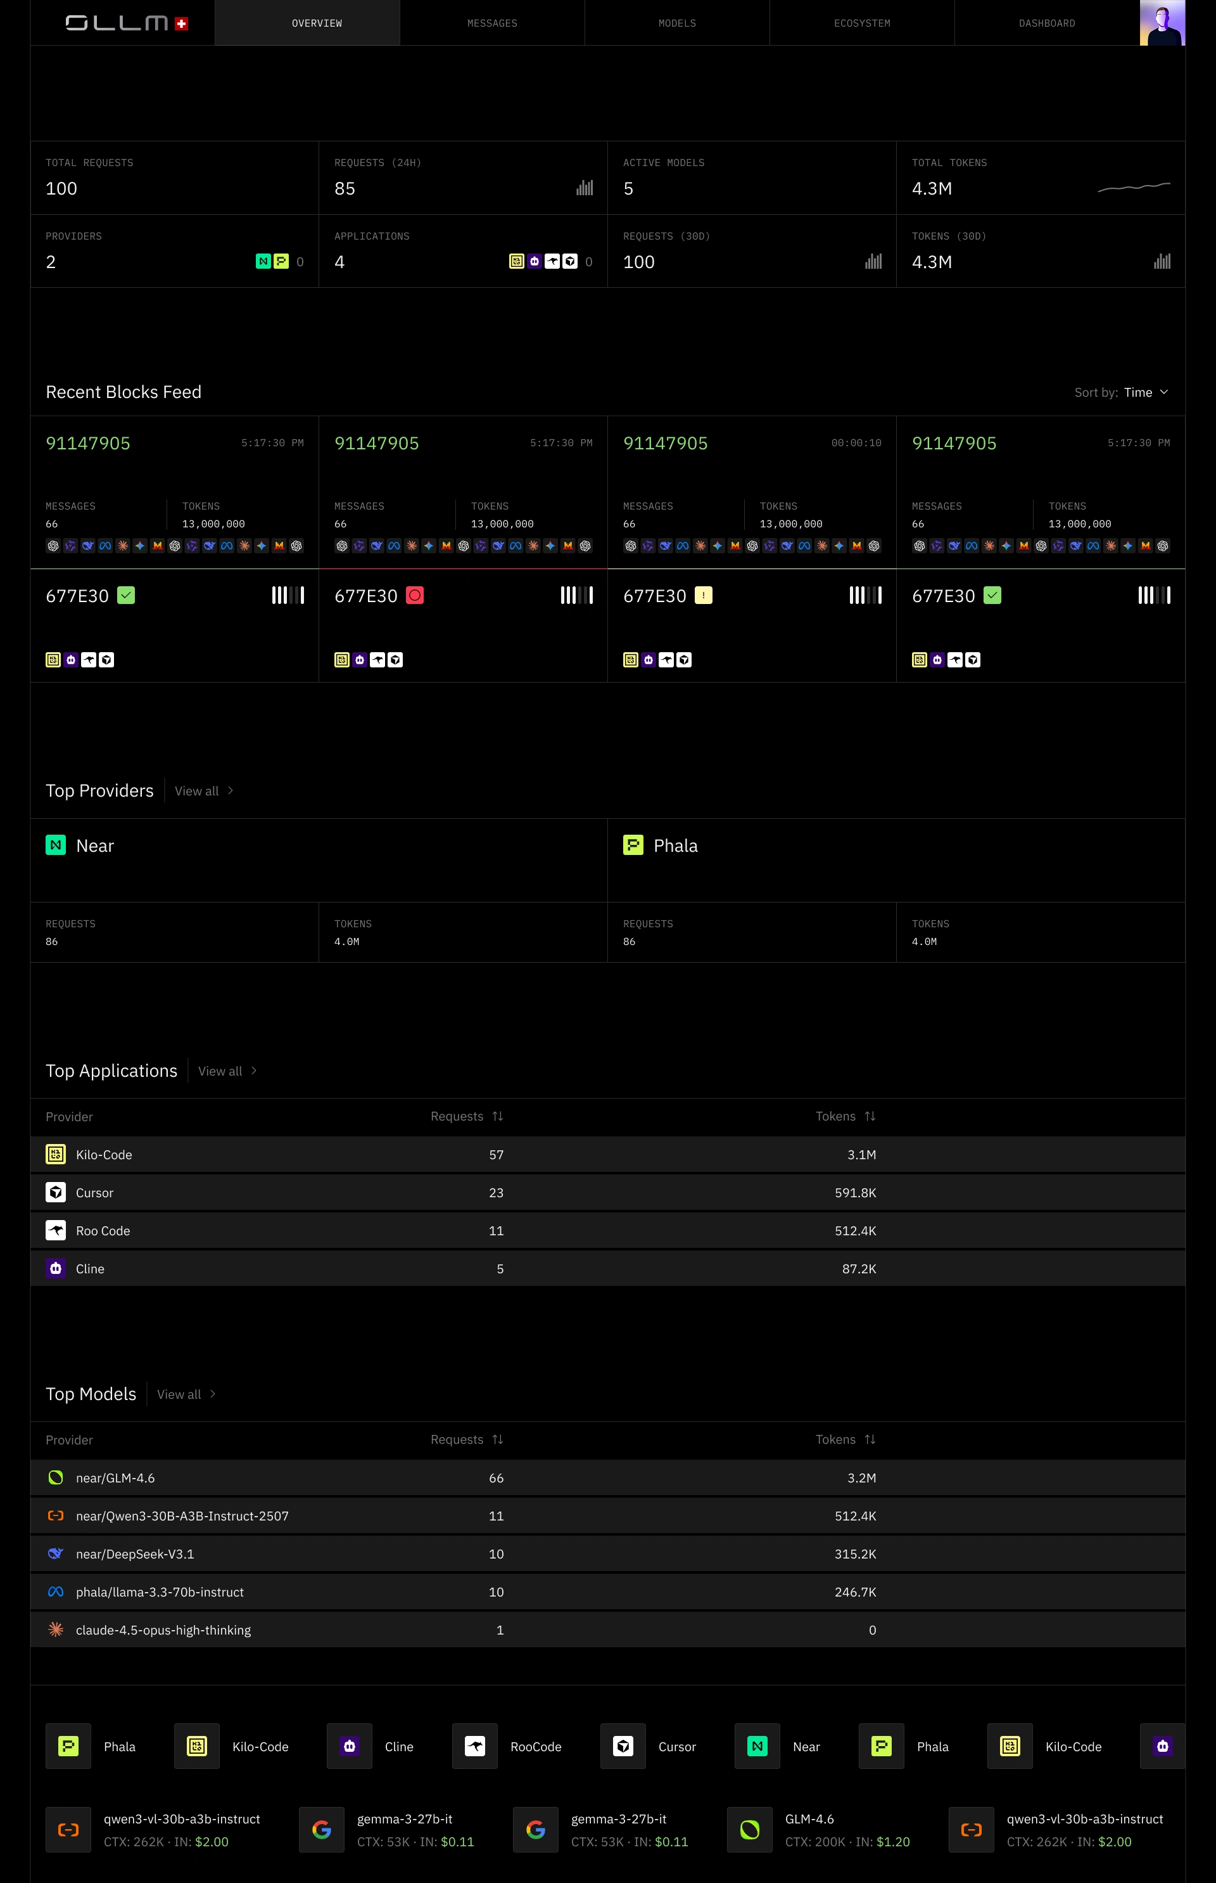Viewport: 1216px width, 1883px height.
Task: Open the user profile avatar
Action: click(1162, 23)
